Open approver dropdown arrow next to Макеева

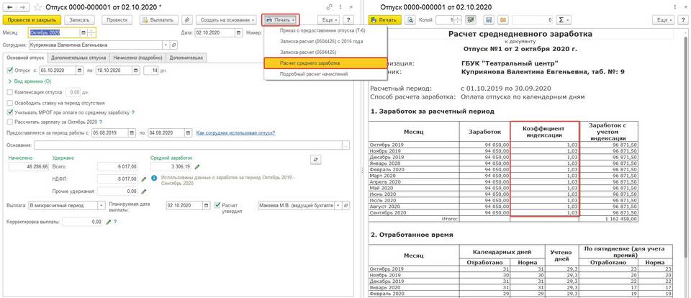(338, 205)
